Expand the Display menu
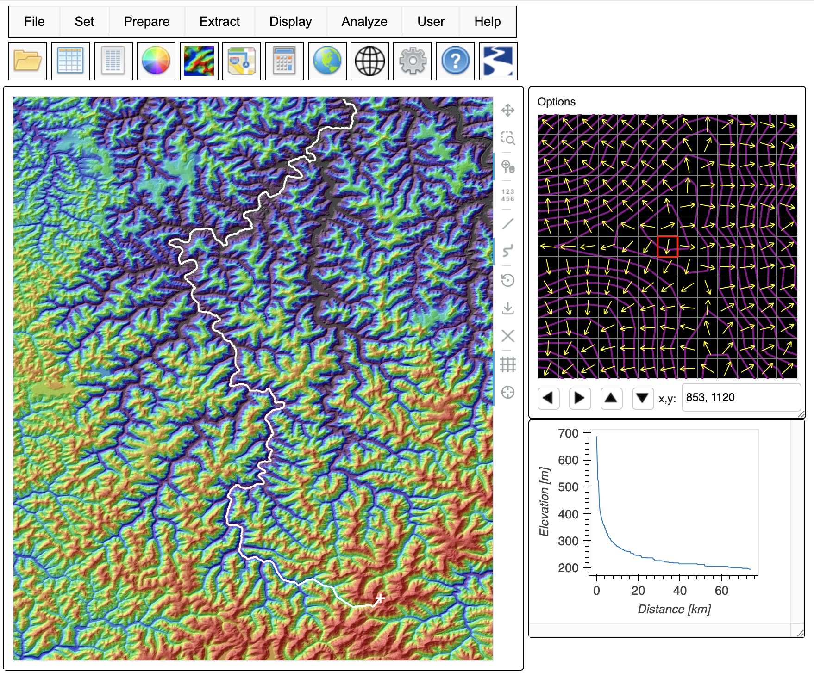Viewport: 814px width, 678px height. point(290,22)
